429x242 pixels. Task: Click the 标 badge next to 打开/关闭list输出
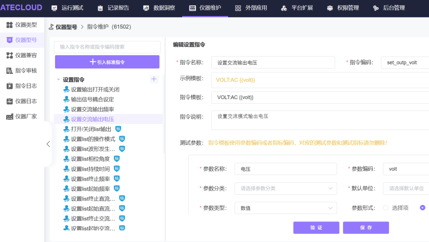point(118,129)
